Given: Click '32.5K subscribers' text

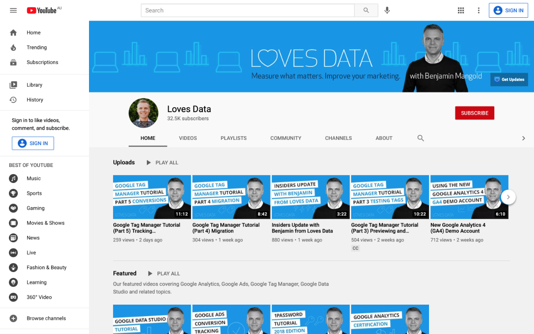Looking at the screenshot, I should pyautogui.click(x=188, y=118).
